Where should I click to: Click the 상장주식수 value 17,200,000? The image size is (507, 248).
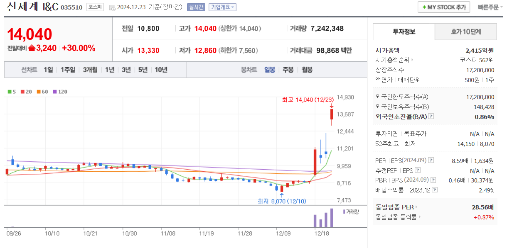(480, 70)
